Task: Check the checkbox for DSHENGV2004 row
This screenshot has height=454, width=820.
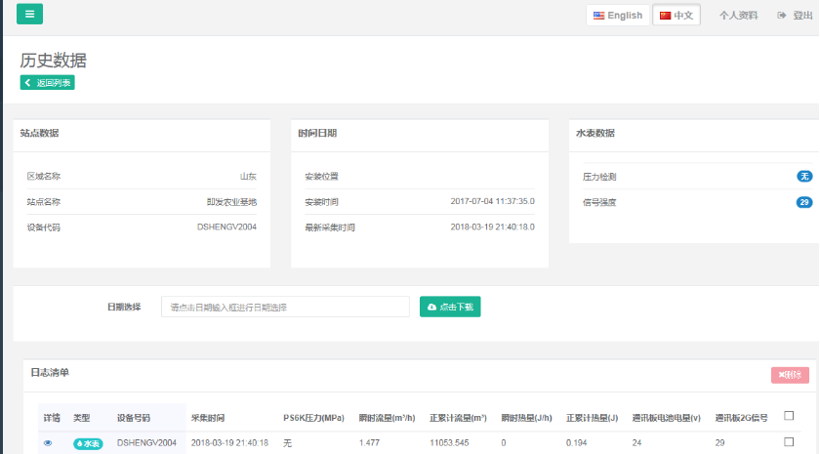Action: coord(789,442)
